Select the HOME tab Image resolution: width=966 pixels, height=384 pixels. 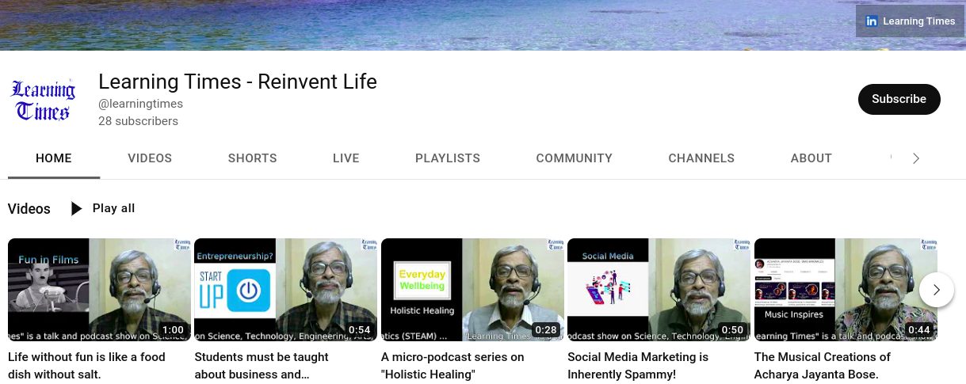[54, 158]
